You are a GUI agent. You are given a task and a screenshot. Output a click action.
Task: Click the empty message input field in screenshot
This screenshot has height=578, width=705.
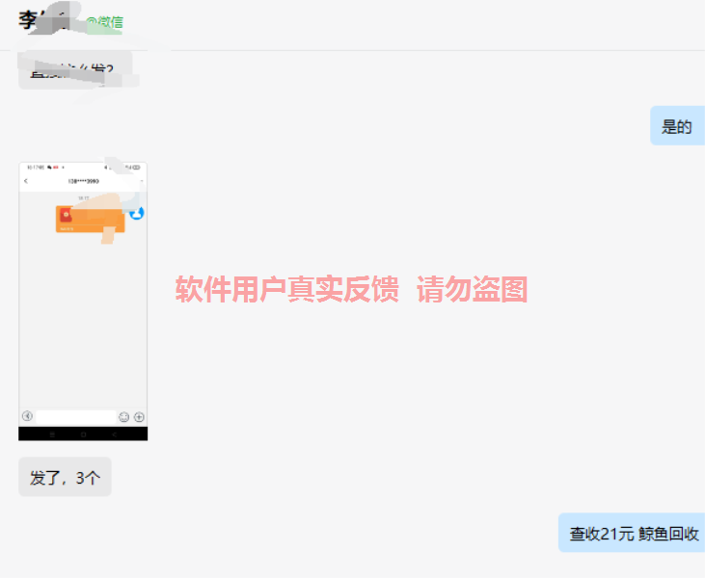tap(76, 417)
